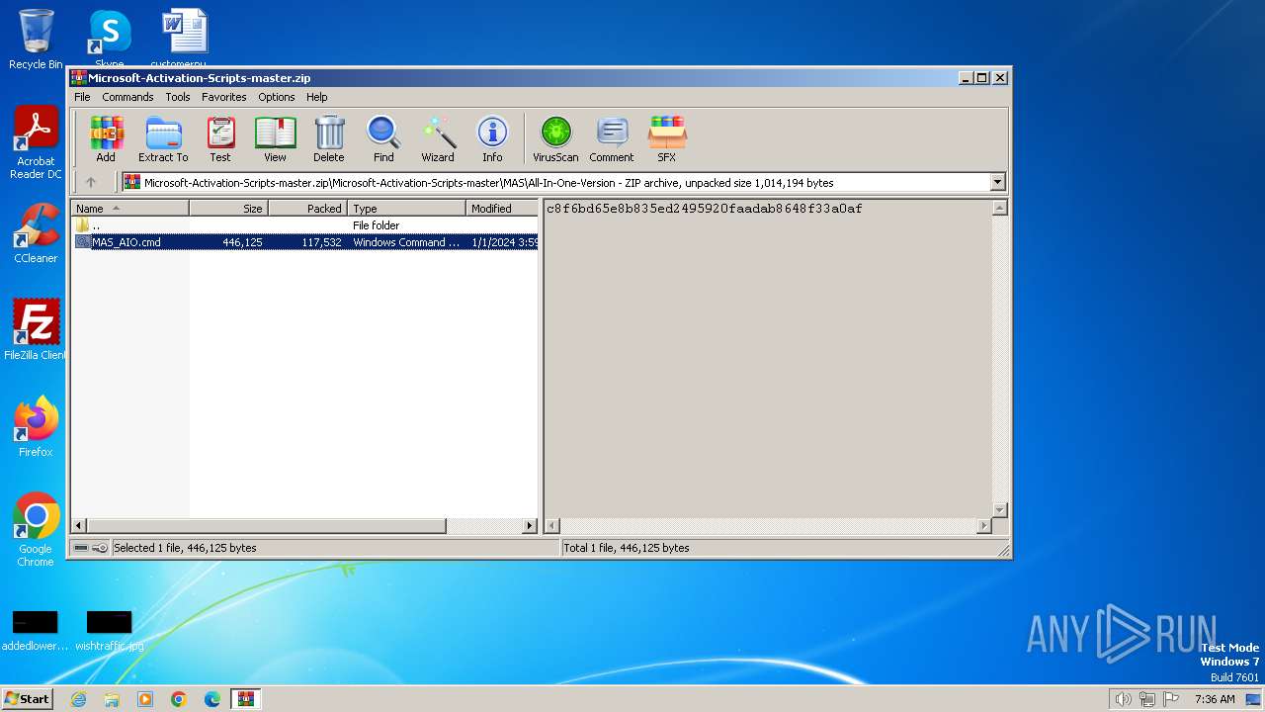Click the Add toolbar icon
Viewport: 1265px width, 712px height.
click(x=106, y=139)
